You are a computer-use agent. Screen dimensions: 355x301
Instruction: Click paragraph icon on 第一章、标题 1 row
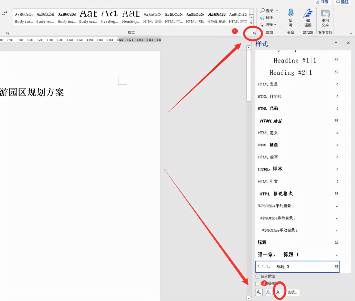click(x=337, y=255)
